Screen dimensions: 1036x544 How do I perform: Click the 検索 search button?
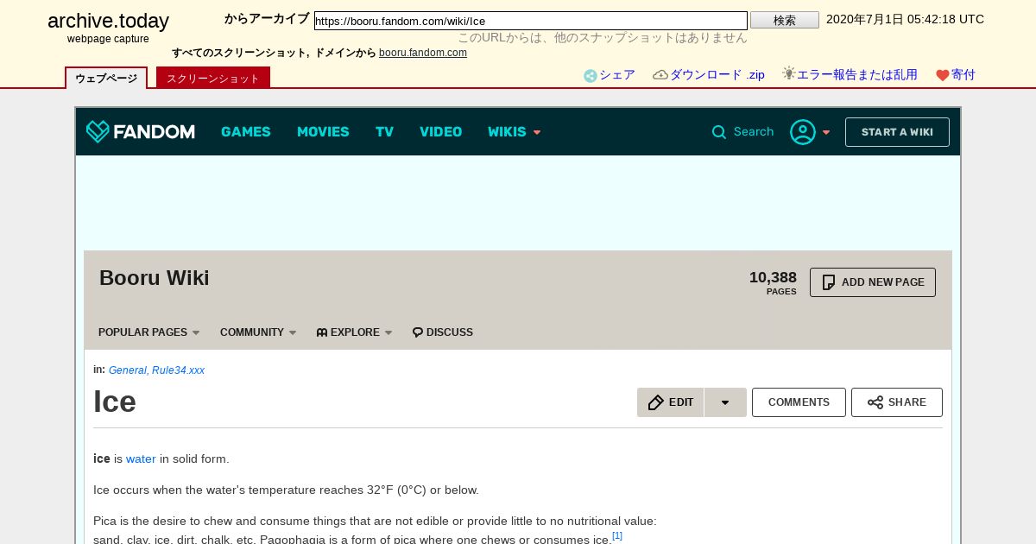tap(785, 20)
